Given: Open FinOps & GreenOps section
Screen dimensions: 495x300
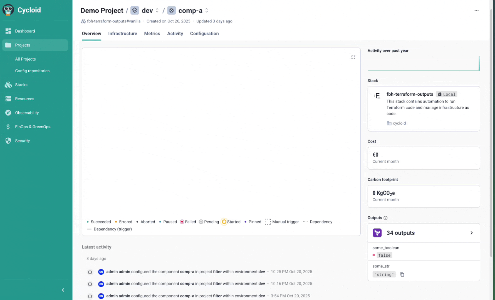Looking at the screenshot, I should pos(33,127).
